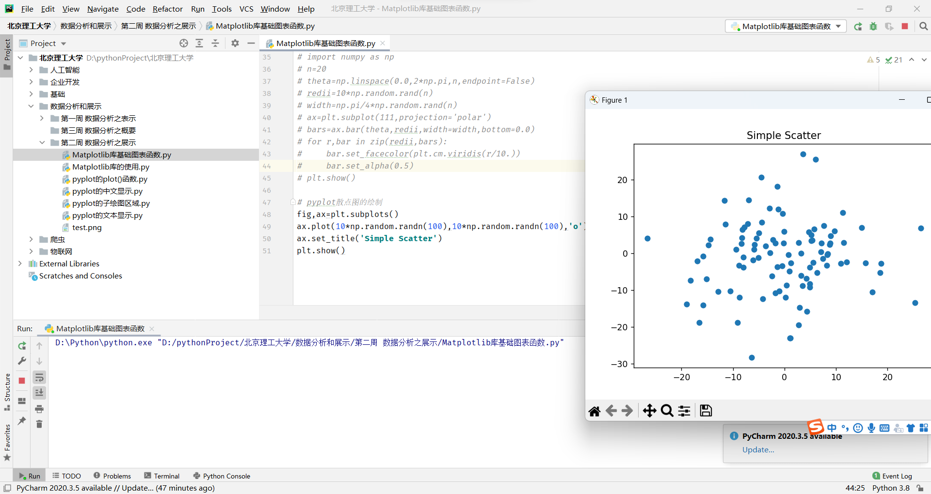Open Project panel settings gear
Viewport: 931px width, 494px height.
(x=235, y=43)
